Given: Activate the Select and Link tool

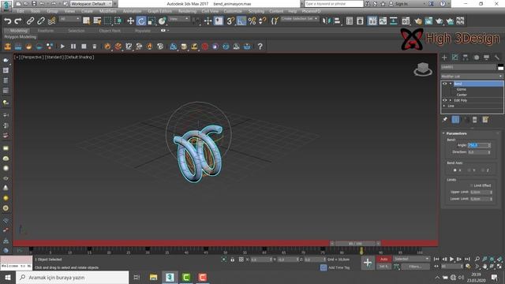Looking at the screenshot, I should [x=30, y=21].
